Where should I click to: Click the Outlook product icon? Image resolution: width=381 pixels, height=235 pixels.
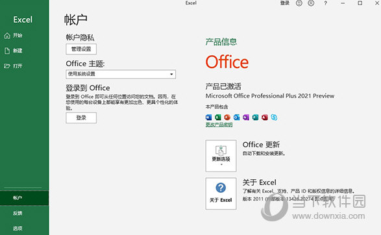click(236, 117)
